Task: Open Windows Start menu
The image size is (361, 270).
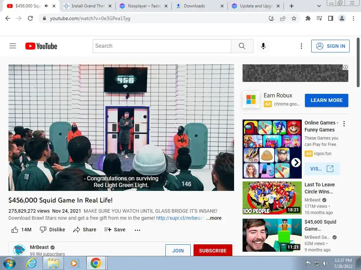Action: pos(9,263)
